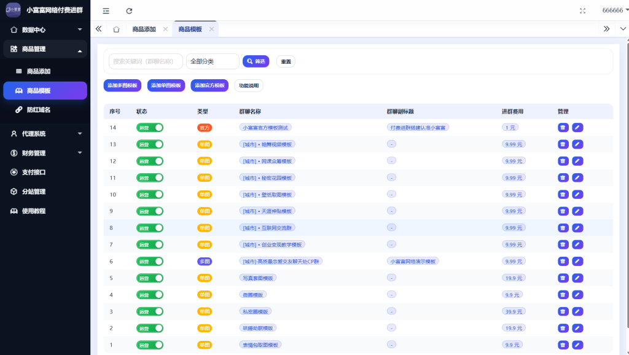The width and height of the screenshot is (629, 355).
Task: Edit template number 6 with the pencil icon
Action: [577, 262]
